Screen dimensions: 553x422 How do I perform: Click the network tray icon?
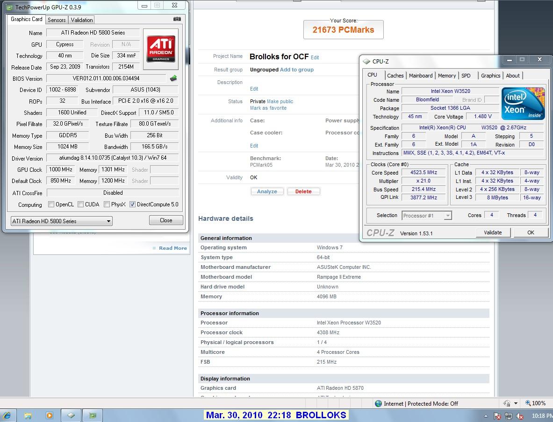click(x=508, y=416)
